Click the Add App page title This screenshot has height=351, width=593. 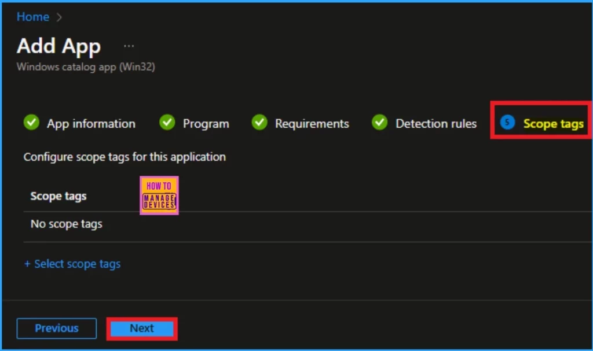[59, 46]
